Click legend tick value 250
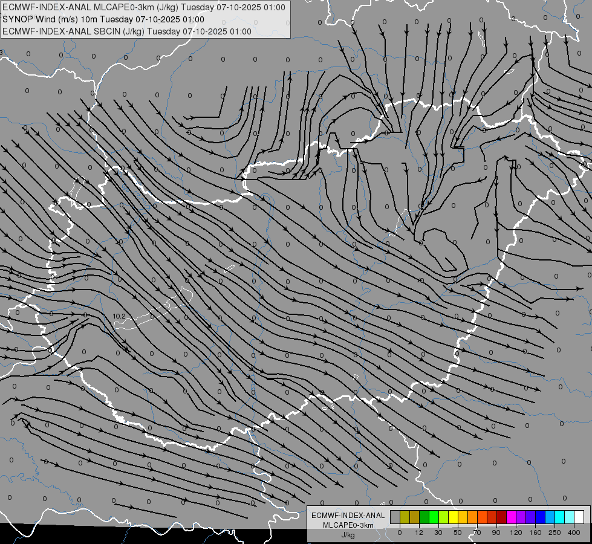This screenshot has width=592, height=544. (x=555, y=533)
